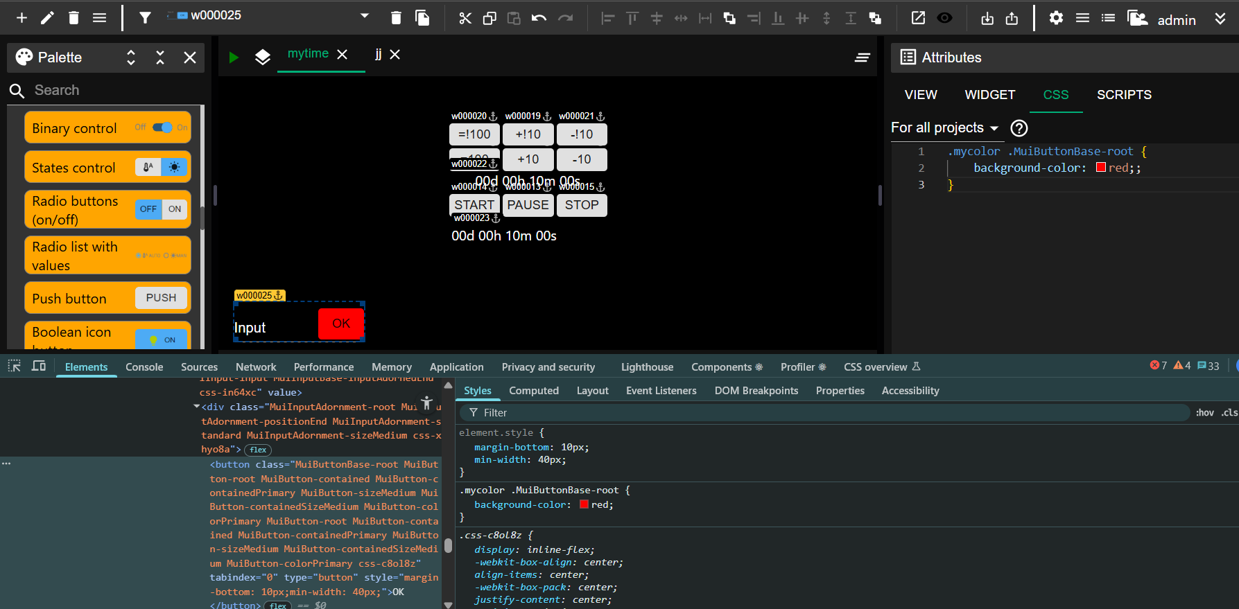Switch to the SCRIPTS attributes tab

[x=1123, y=95]
